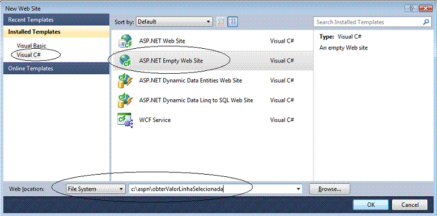Click the Browse... button

330,189
